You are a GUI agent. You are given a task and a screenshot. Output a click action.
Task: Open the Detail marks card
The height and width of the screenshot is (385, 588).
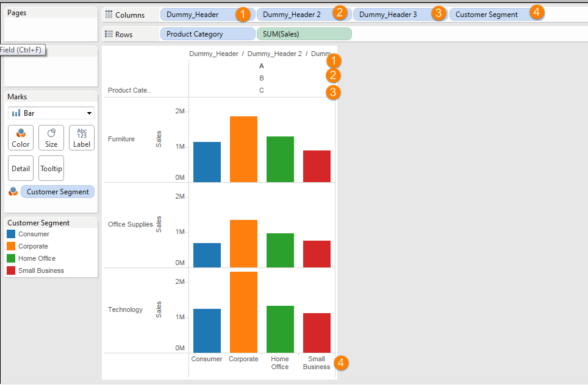coord(21,168)
